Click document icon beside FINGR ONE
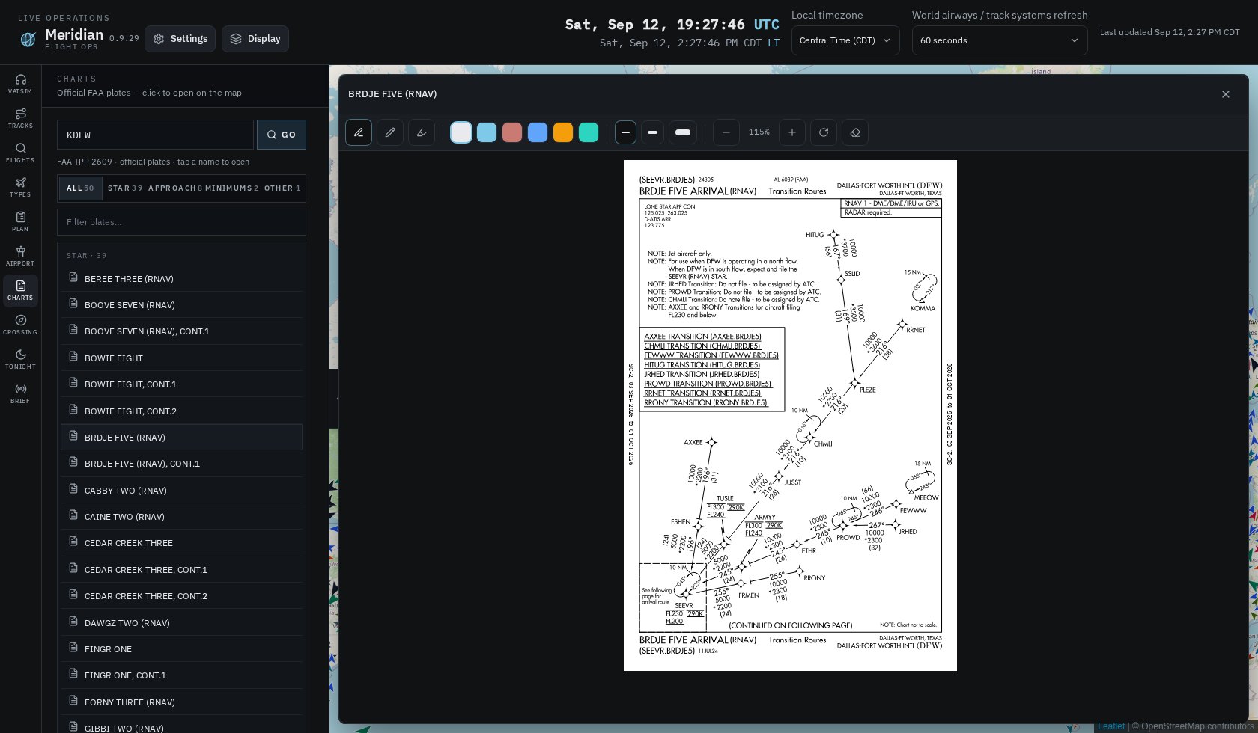Viewport: 1258px width, 733px height. pos(73,648)
